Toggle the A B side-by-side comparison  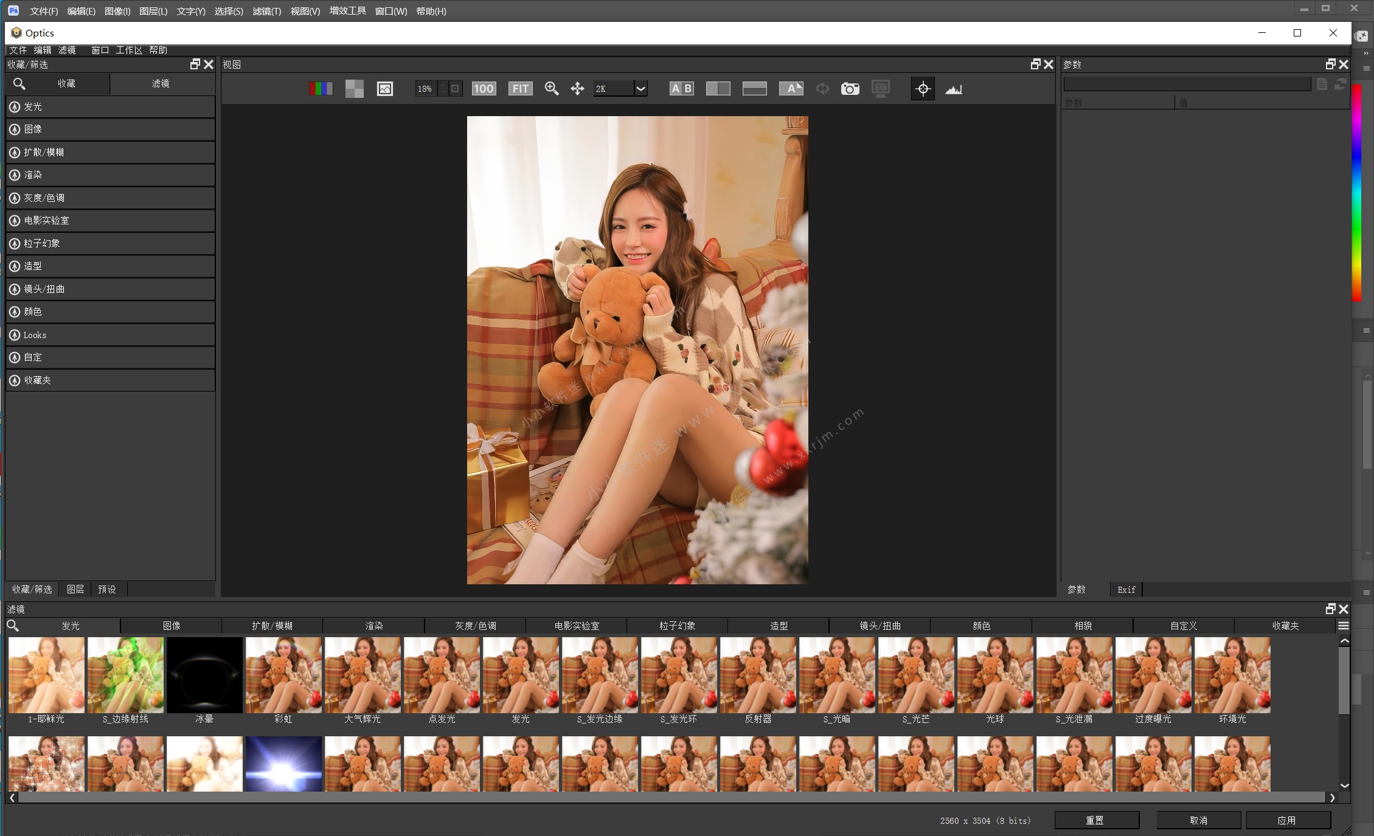point(681,89)
